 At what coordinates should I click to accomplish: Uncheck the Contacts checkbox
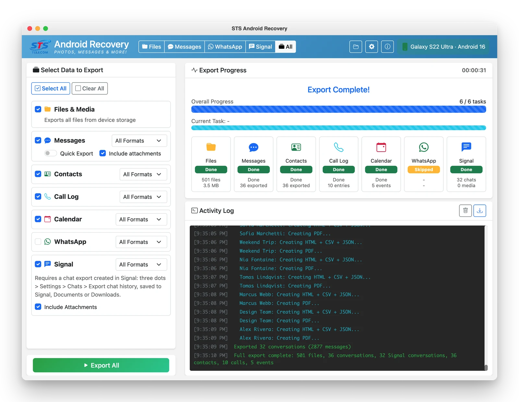(38, 174)
